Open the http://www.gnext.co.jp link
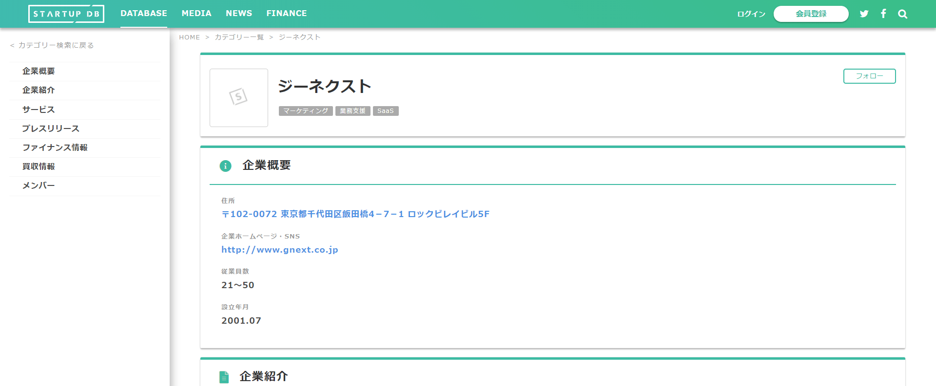 pos(280,250)
